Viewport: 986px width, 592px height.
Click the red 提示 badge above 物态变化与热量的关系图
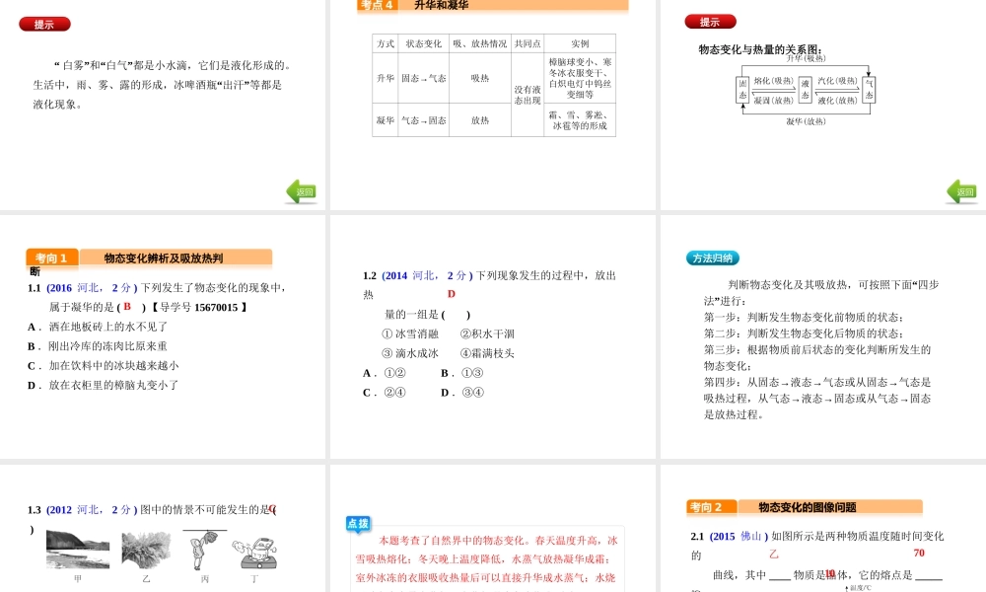pyautogui.click(x=710, y=22)
